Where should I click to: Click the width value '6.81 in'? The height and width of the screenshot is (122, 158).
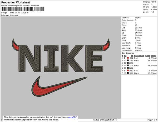[154, 9]
